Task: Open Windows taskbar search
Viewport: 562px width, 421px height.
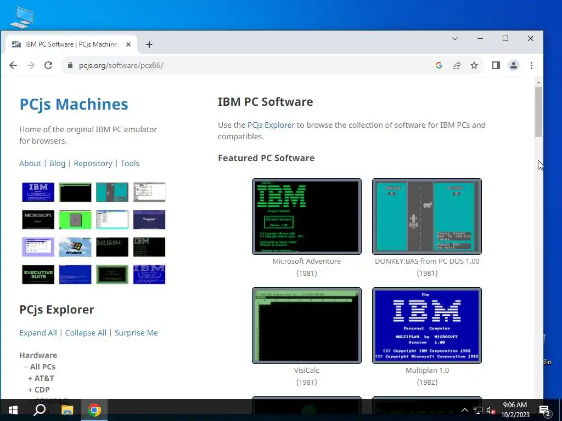Action: pos(40,410)
